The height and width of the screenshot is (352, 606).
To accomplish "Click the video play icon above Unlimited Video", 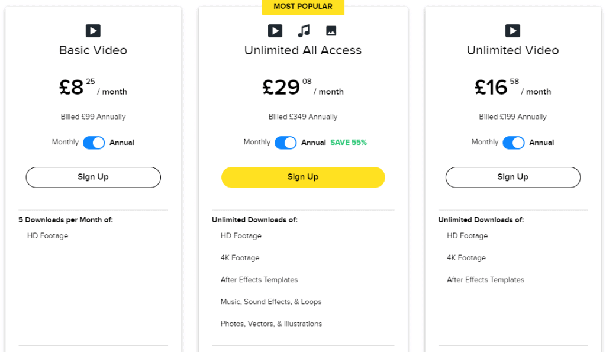I will tap(512, 31).
